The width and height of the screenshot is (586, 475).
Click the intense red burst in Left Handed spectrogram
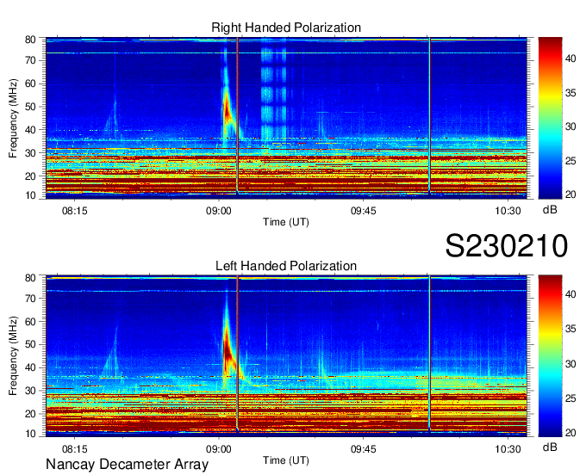click(228, 349)
